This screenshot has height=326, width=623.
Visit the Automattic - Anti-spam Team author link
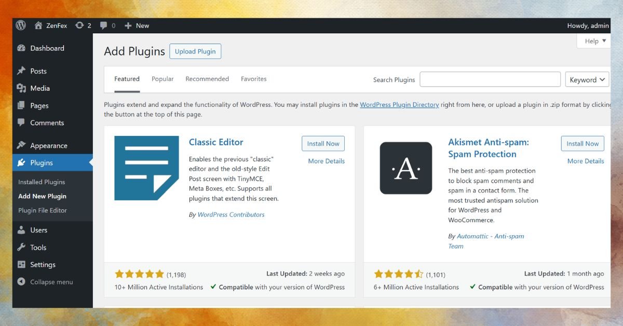point(486,241)
